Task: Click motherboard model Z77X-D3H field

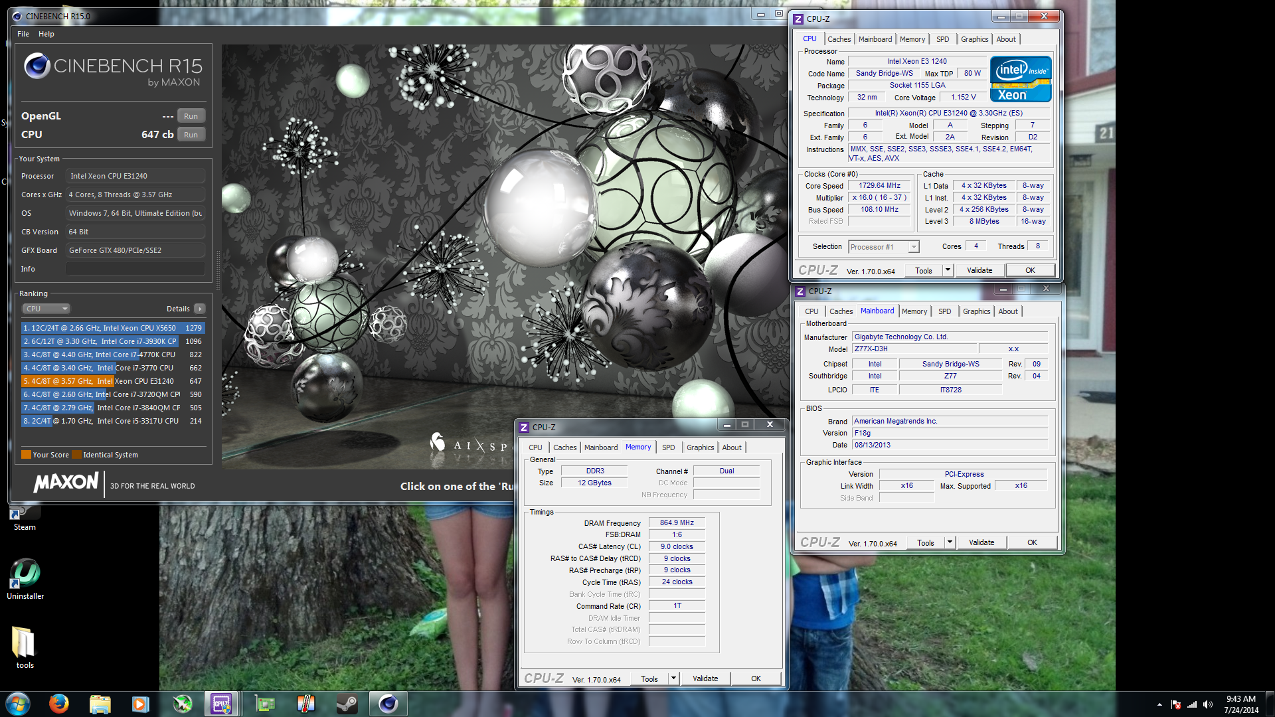Action: 914,349
